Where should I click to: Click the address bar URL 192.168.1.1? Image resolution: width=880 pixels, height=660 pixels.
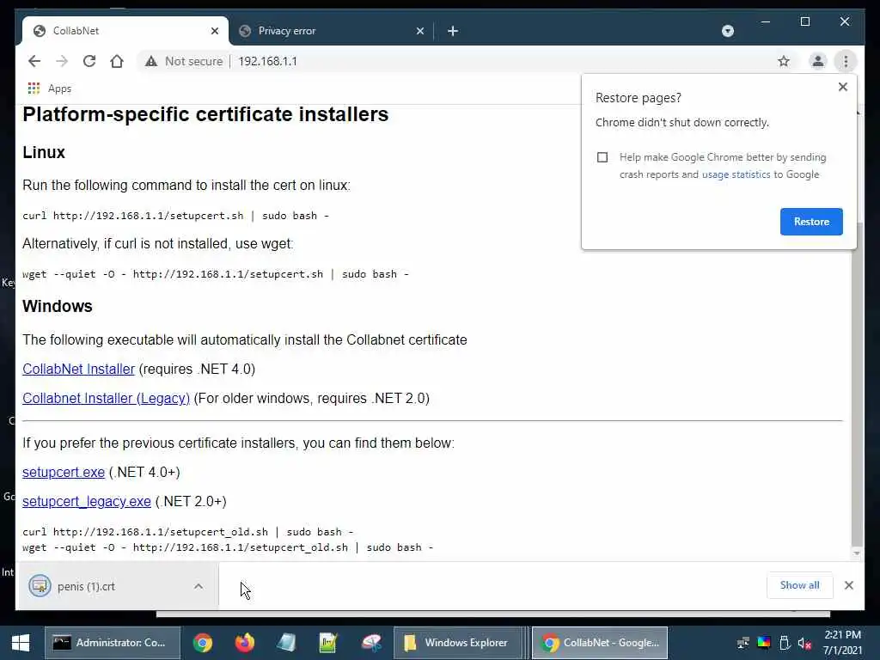pos(267,61)
